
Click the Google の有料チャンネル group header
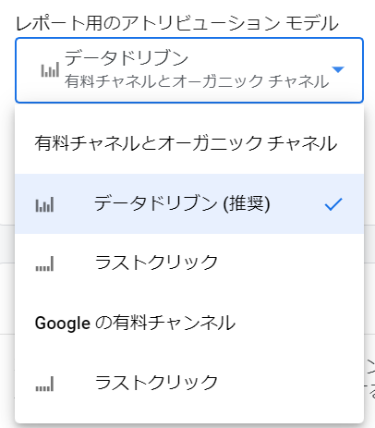pos(135,324)
